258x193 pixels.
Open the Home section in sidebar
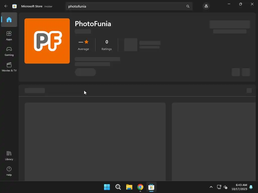(9, 20)
